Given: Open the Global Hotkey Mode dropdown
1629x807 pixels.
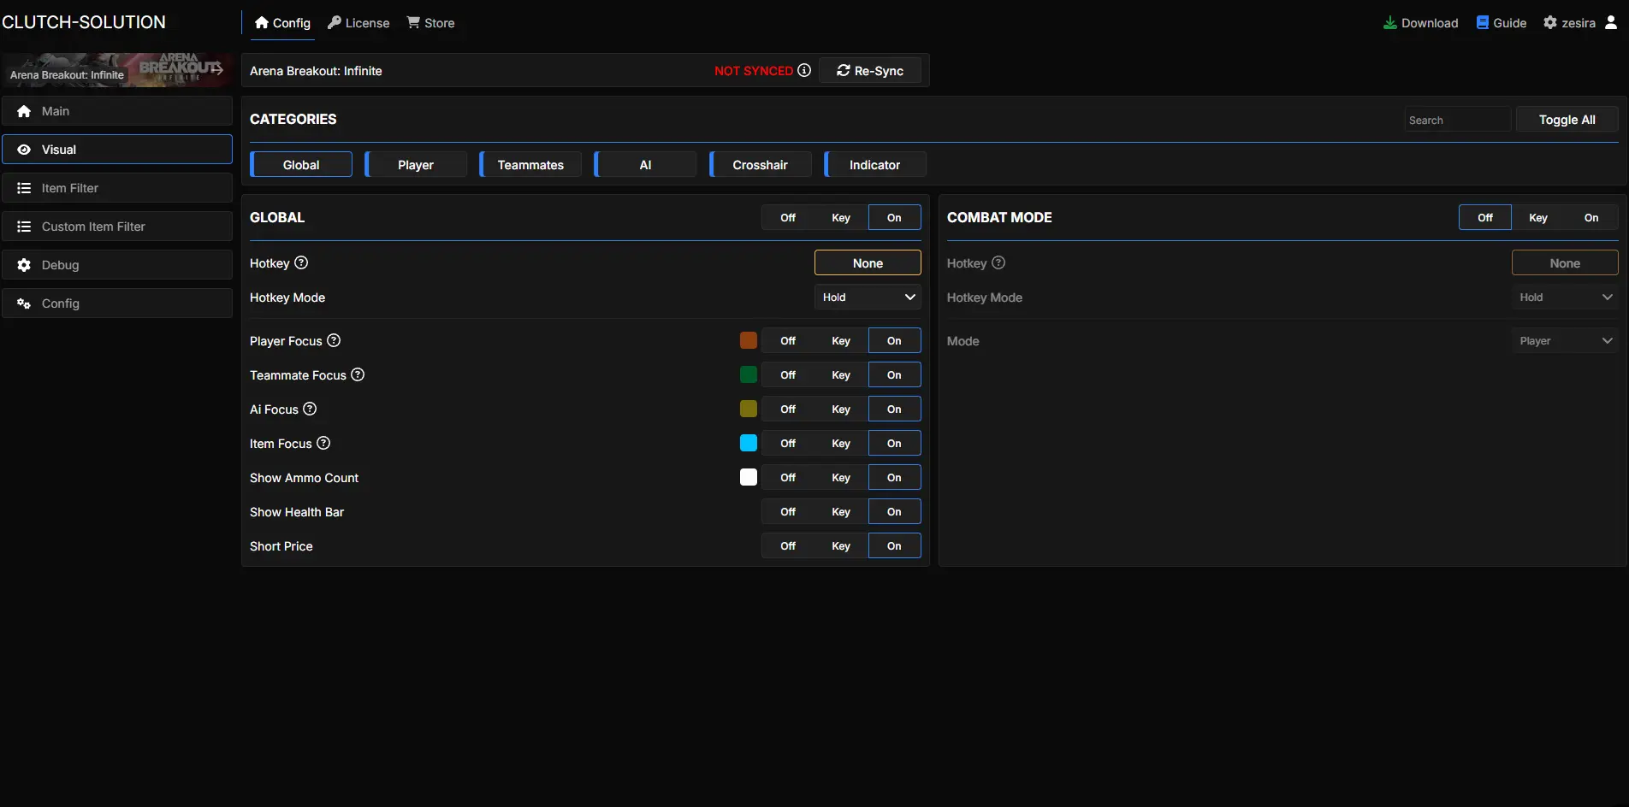Looking at the screenshot, I should pos(868,297).
